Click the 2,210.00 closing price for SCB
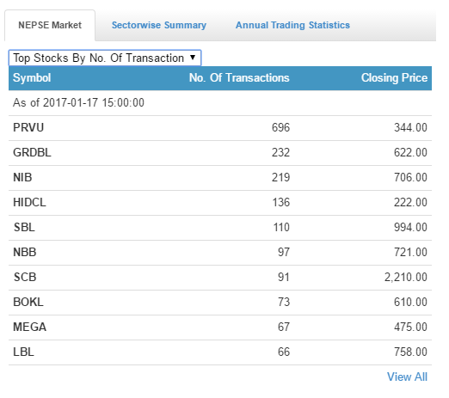Screen dimensions: 449x398 click(x=406, y=278)
